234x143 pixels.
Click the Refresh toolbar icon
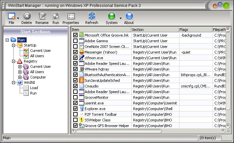(92, 16)
